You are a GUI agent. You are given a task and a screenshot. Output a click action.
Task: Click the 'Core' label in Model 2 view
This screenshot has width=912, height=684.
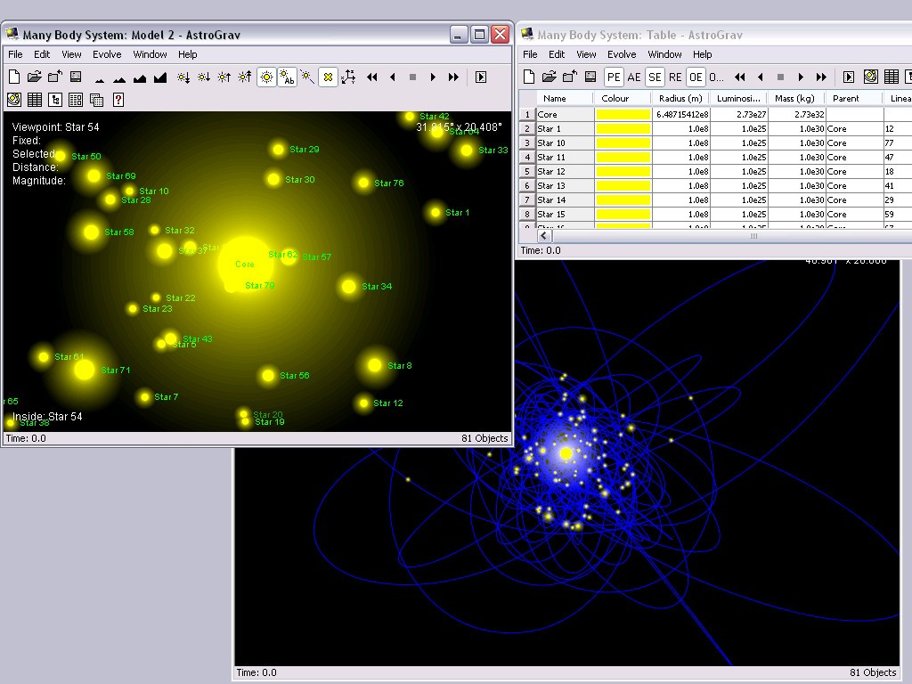tap(245, 264)
